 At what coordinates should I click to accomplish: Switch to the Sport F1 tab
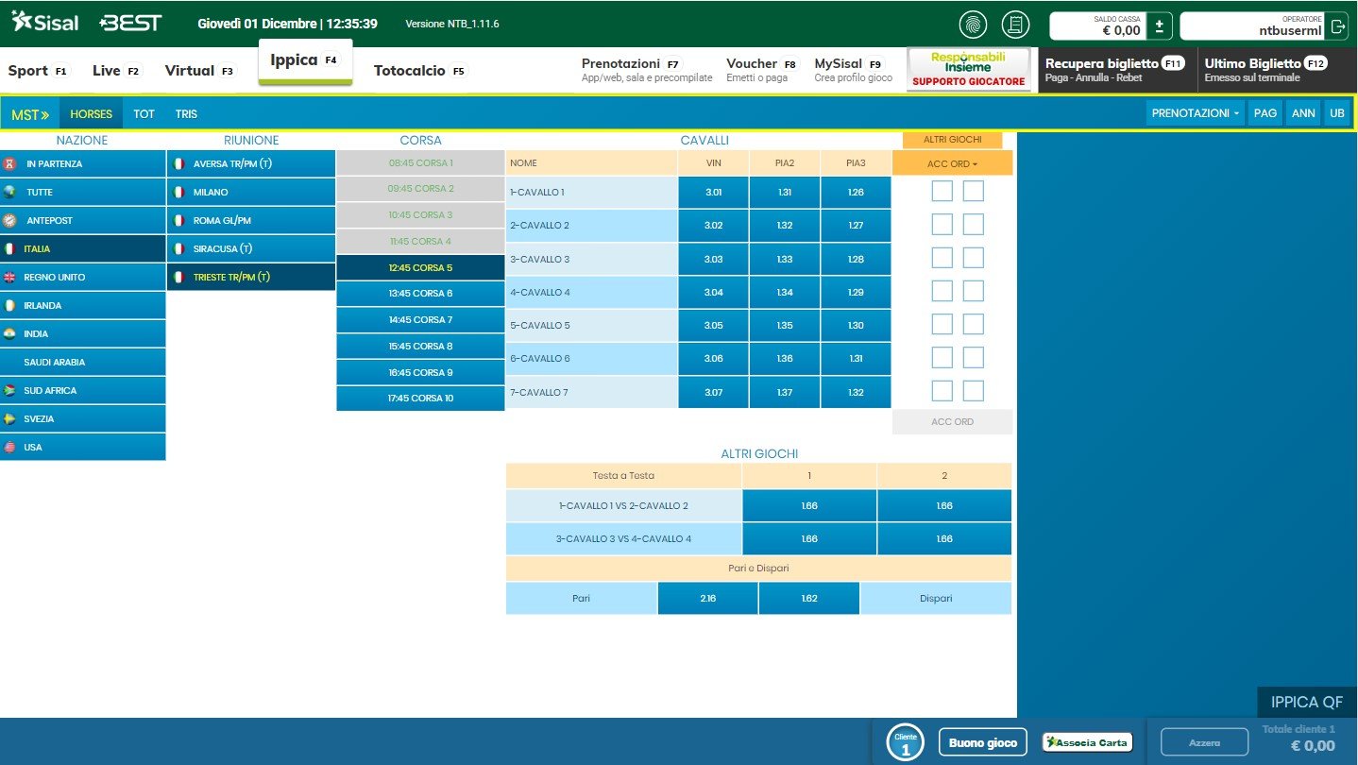[39, 71]
